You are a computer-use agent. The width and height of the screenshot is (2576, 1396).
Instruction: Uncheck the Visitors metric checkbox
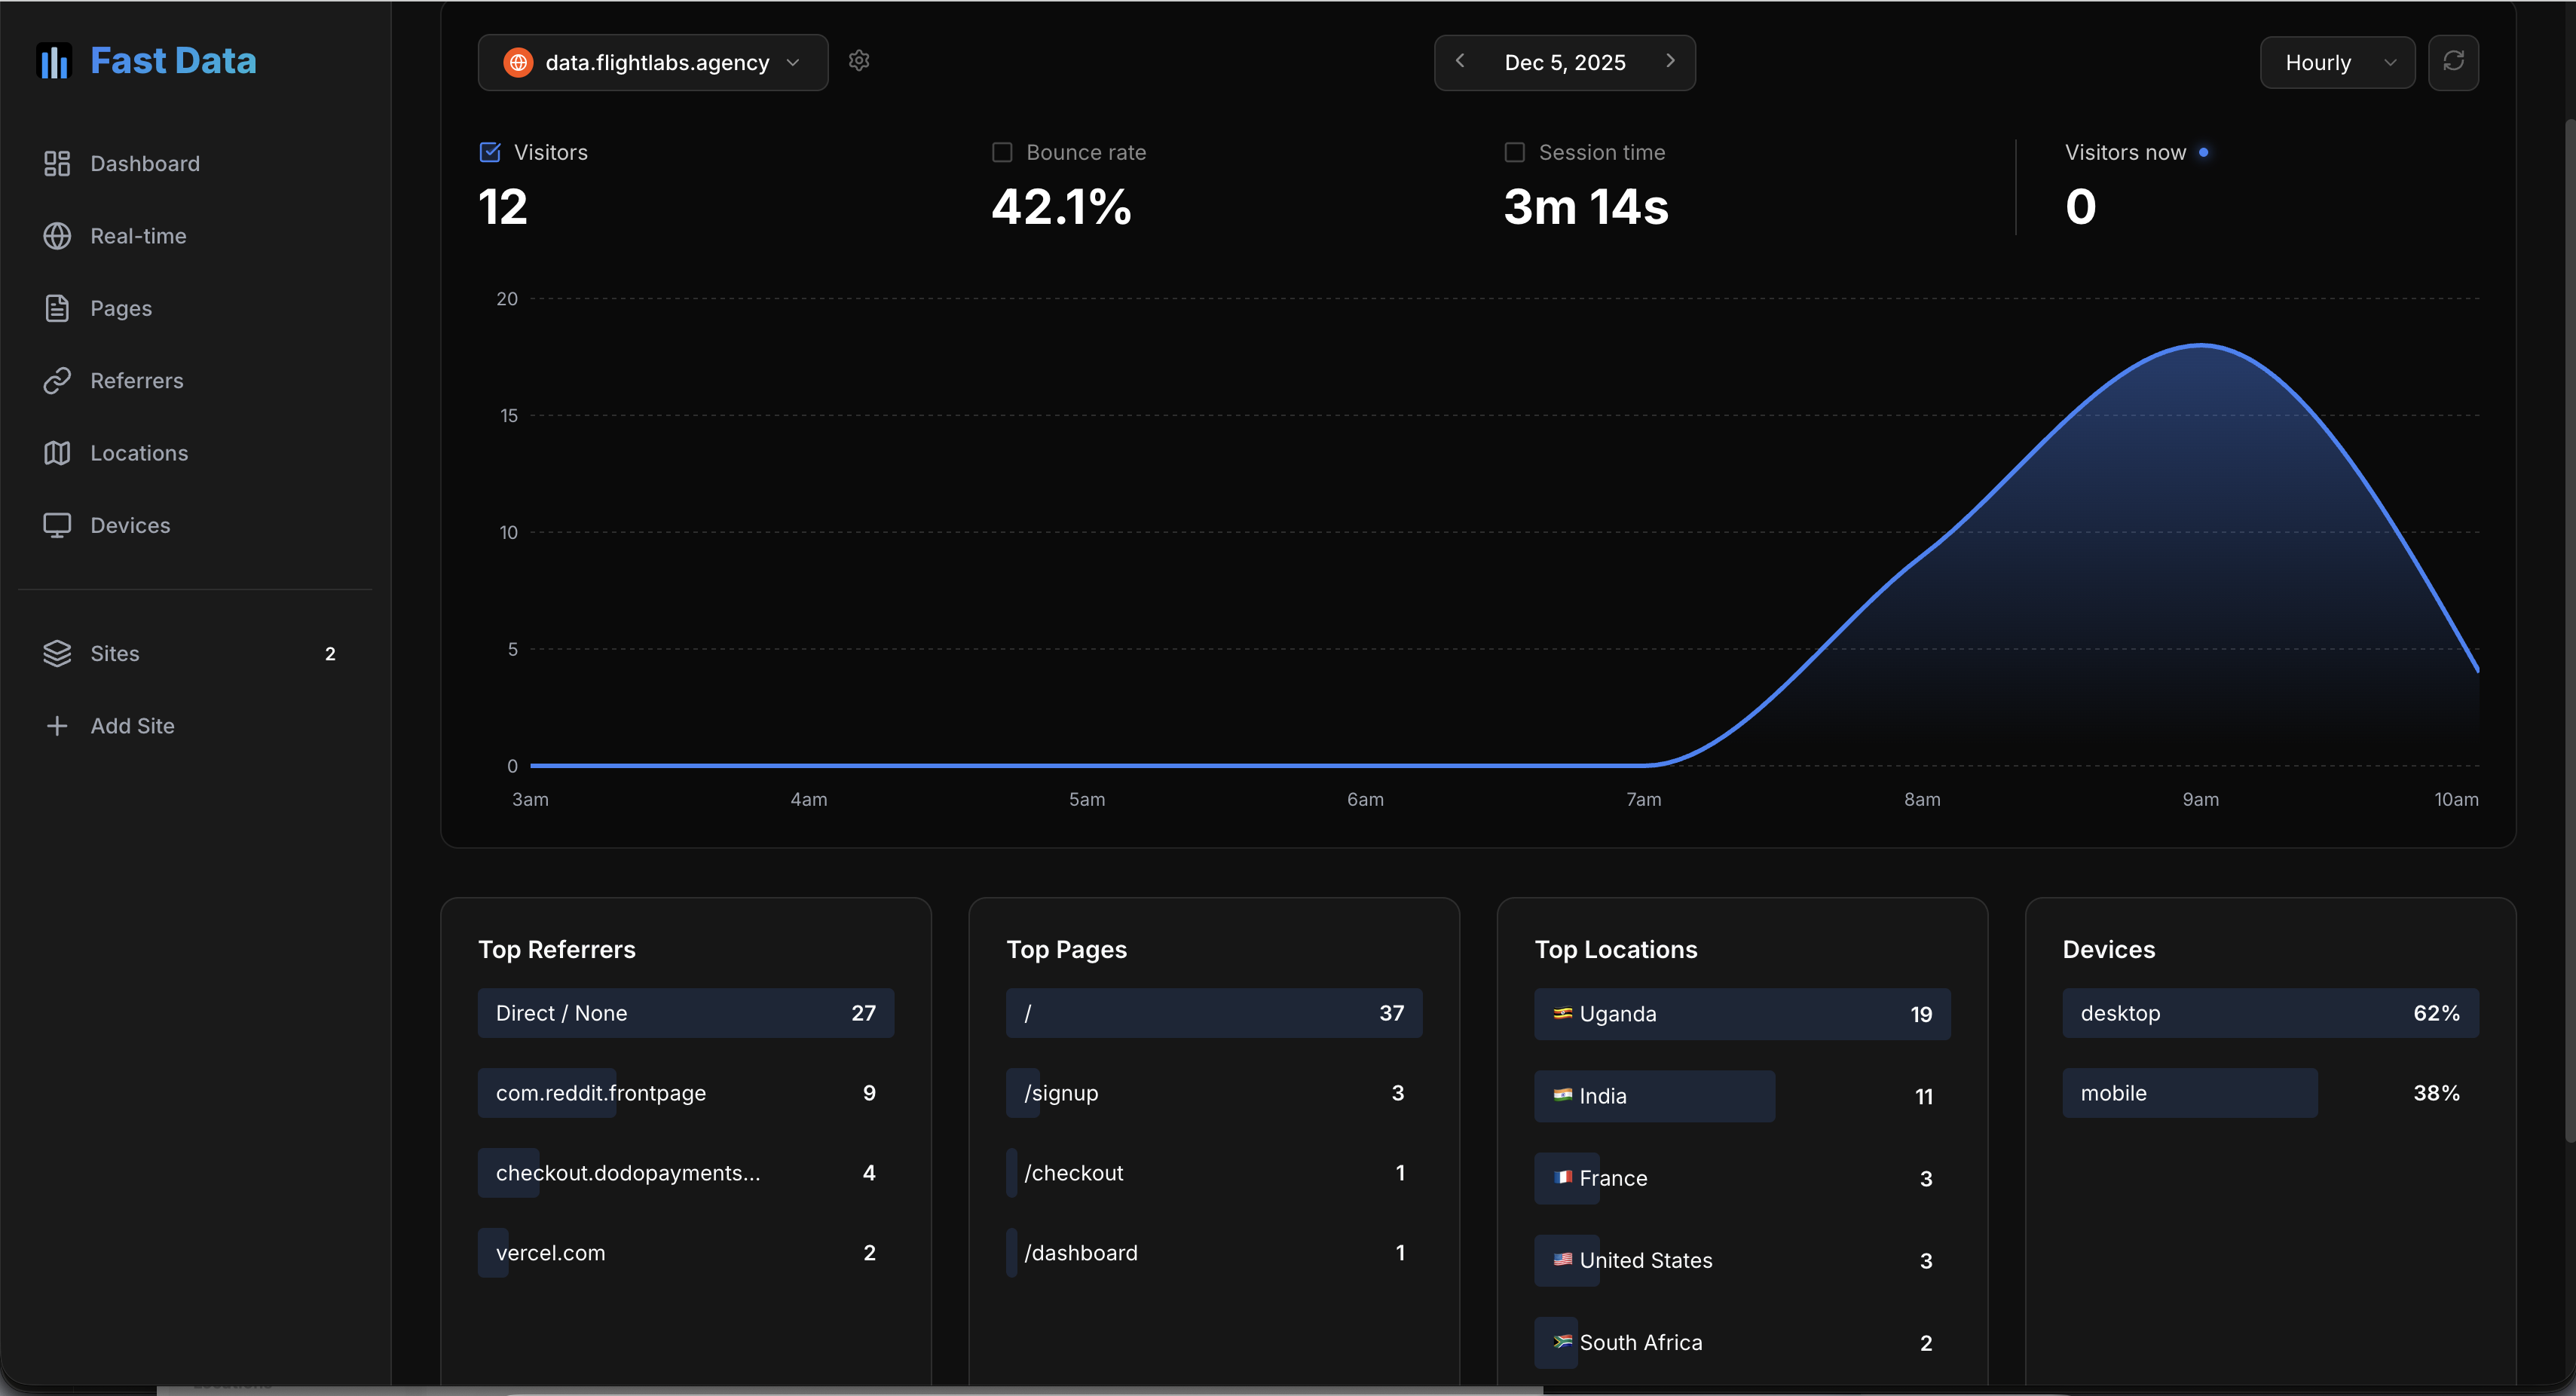point(489,151)
